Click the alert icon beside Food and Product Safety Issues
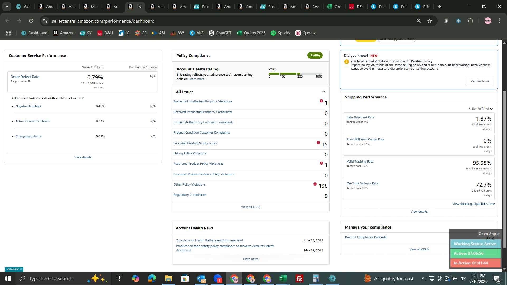Image resolution: width=507 pixels, height=285 pixels. point(318,142)
